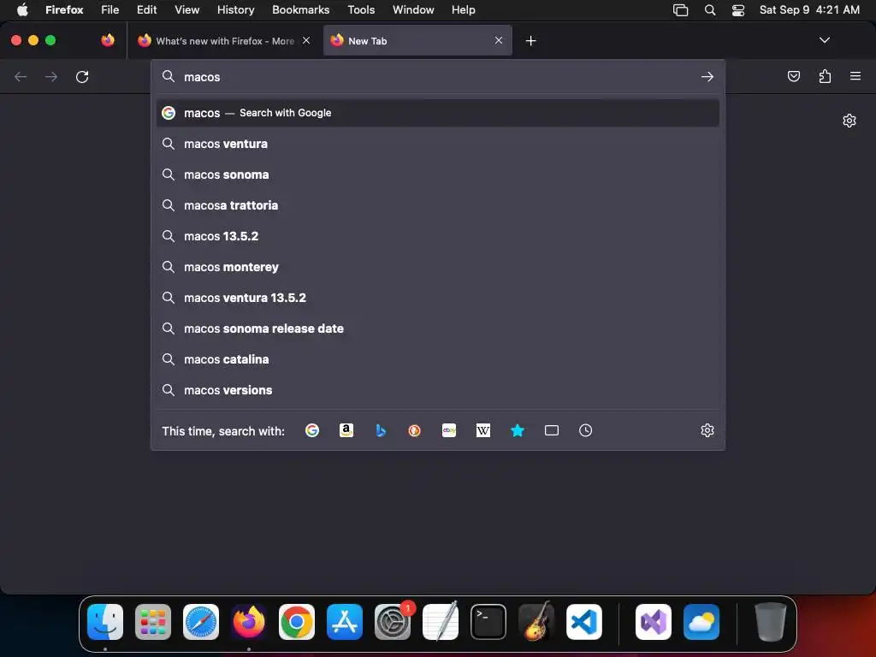The width and height of the screenshot is (876, 657).
Task: Open TextEdit from the Dock
Action: point(441,622)
